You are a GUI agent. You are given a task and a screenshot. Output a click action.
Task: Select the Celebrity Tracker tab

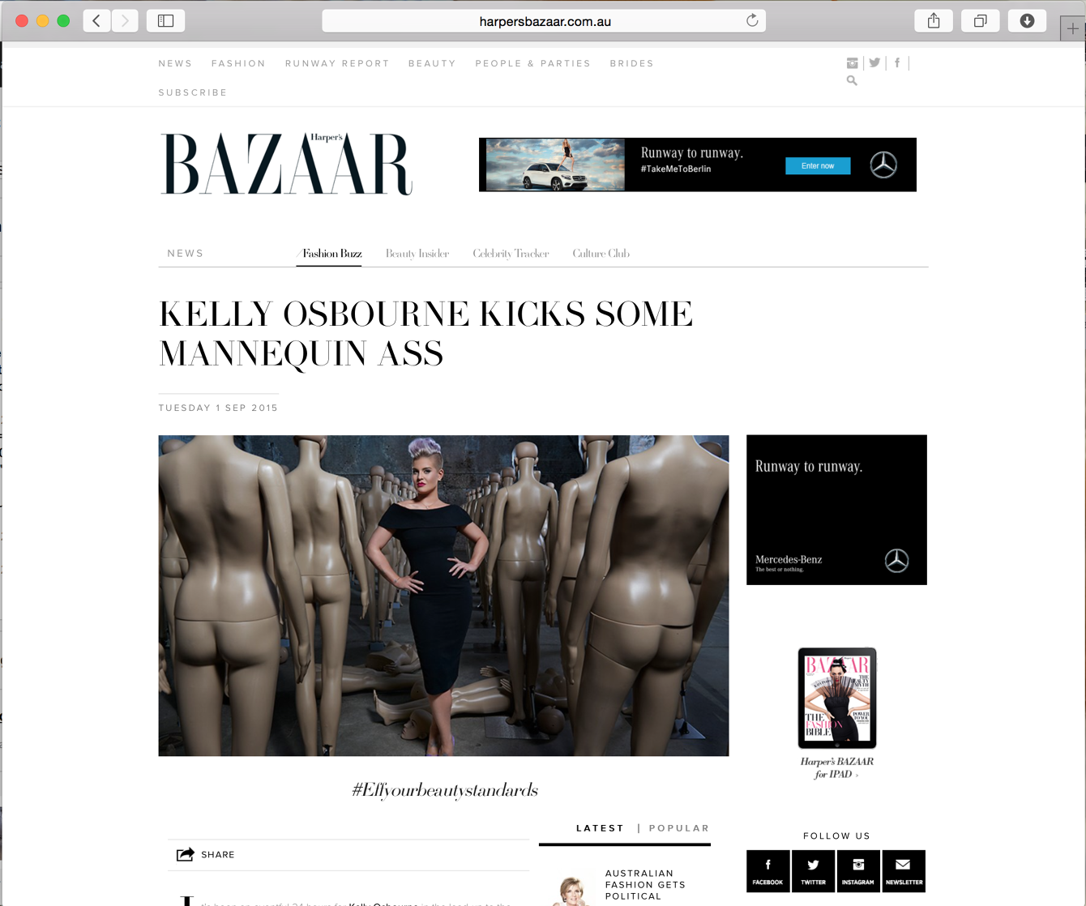pyautogui.click(x=511, y=254)
